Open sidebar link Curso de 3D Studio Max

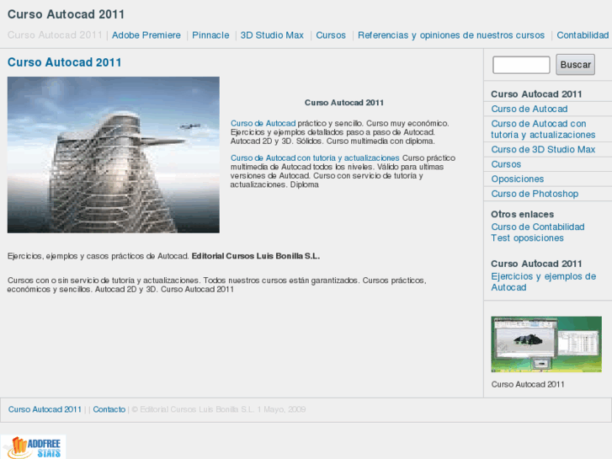(543, 150)
